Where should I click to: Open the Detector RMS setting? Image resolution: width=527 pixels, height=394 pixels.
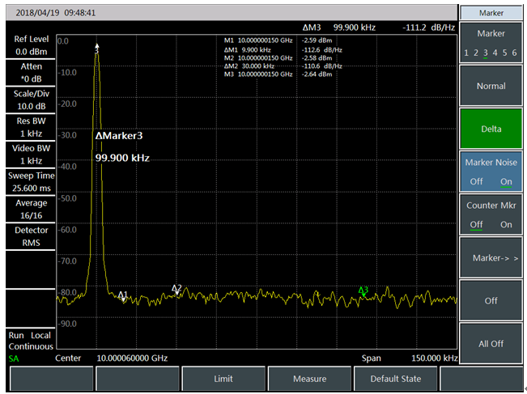pos(32,235)
